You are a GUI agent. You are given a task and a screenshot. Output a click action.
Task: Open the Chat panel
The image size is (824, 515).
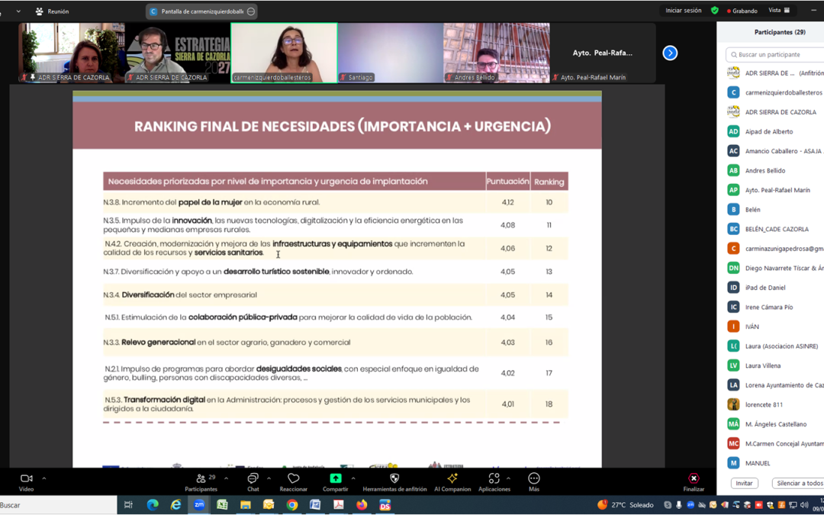click(x=253, y=478)
